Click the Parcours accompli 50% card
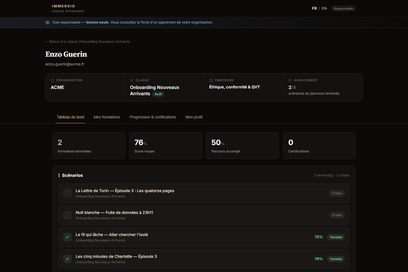The height and width of the screenshot is (272, 408). click(243, 145)
